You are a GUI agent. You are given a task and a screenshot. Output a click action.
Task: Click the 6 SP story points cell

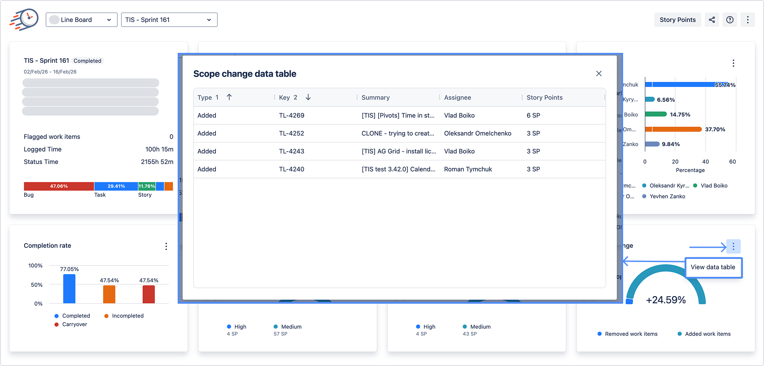coord(533,116)
